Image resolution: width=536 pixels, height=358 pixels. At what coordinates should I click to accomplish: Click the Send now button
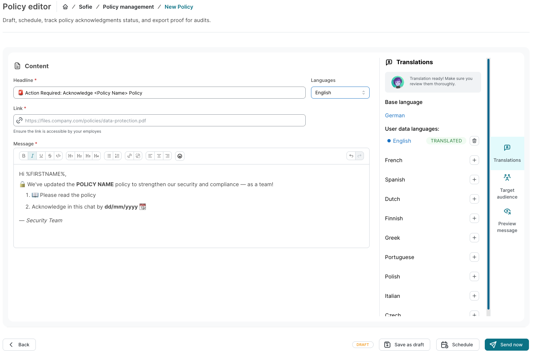point(507,345)
